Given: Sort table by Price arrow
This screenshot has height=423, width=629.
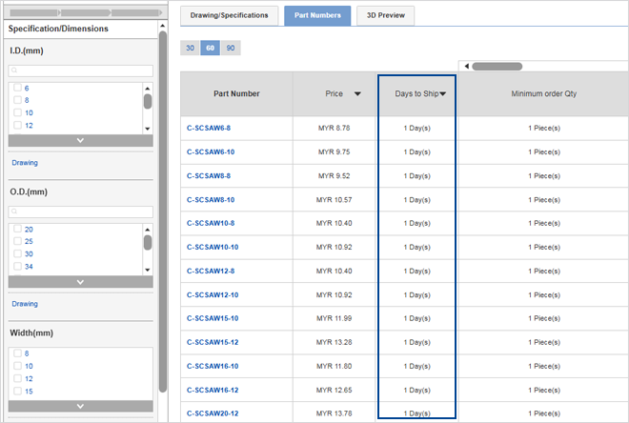Looking at the screenshot, I should point(357,94).
